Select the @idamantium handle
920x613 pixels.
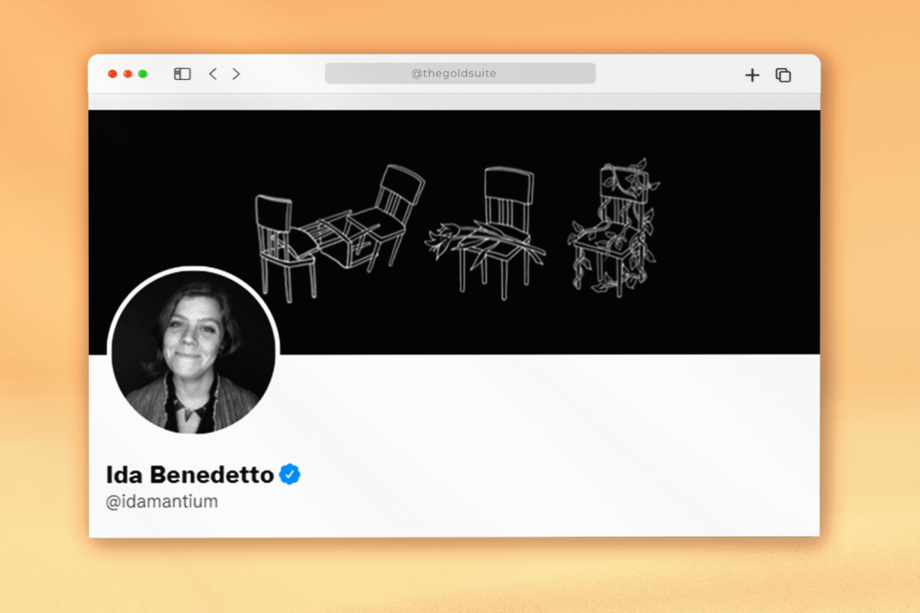162,502
